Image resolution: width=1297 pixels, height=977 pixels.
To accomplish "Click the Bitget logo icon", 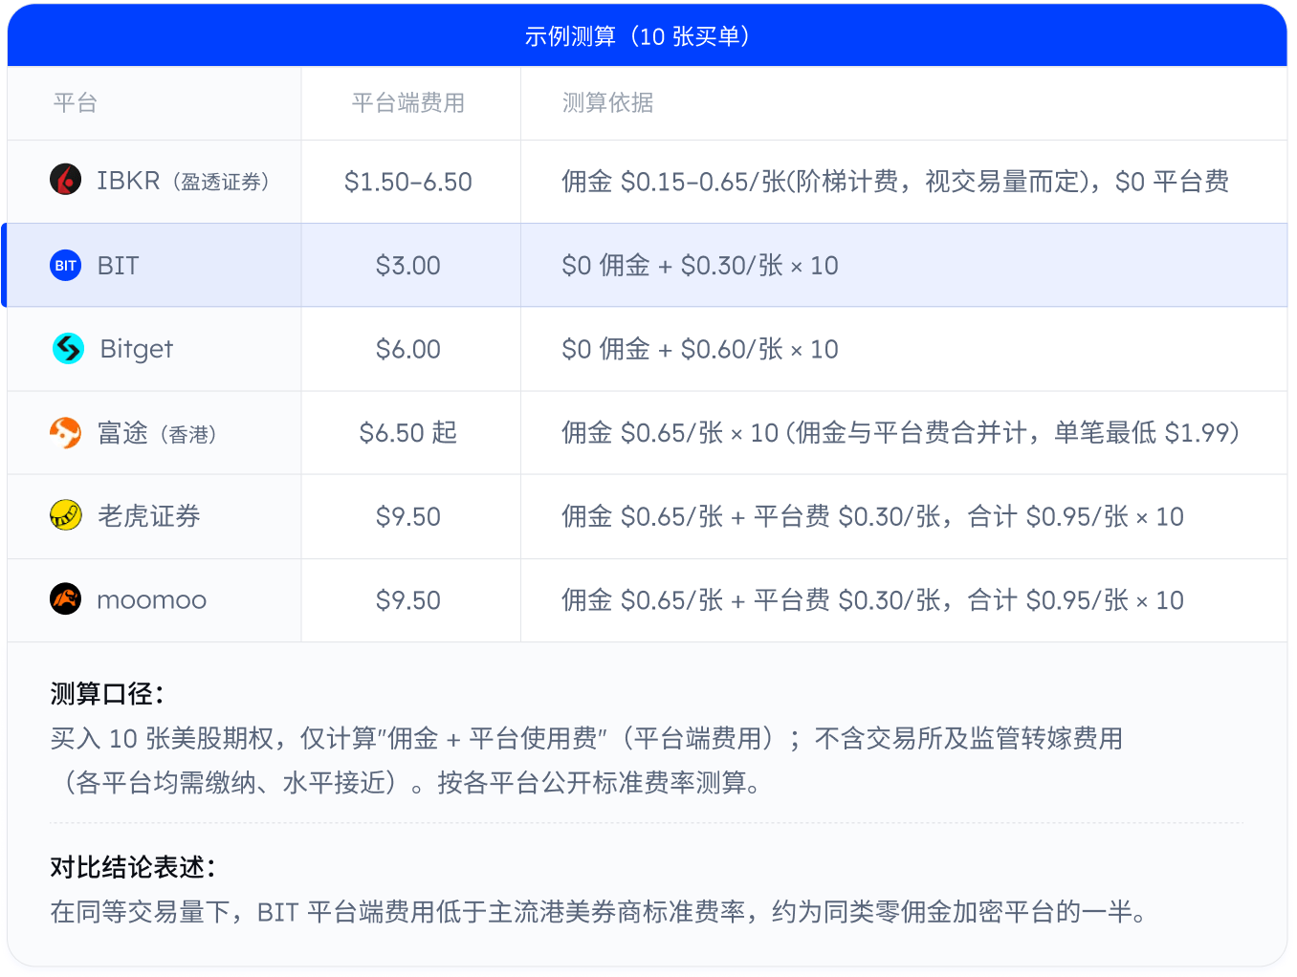I will click(68, 349).
